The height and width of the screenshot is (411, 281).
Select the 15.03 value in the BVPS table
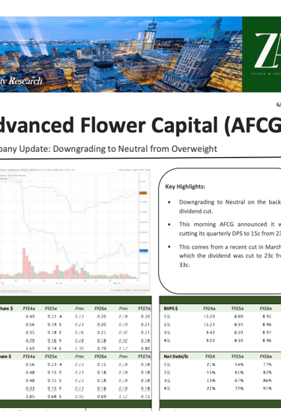(209, 317)
